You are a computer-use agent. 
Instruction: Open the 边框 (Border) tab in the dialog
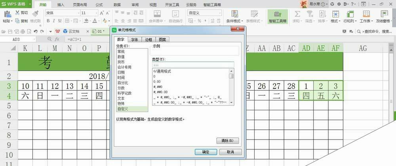point(148,40)
